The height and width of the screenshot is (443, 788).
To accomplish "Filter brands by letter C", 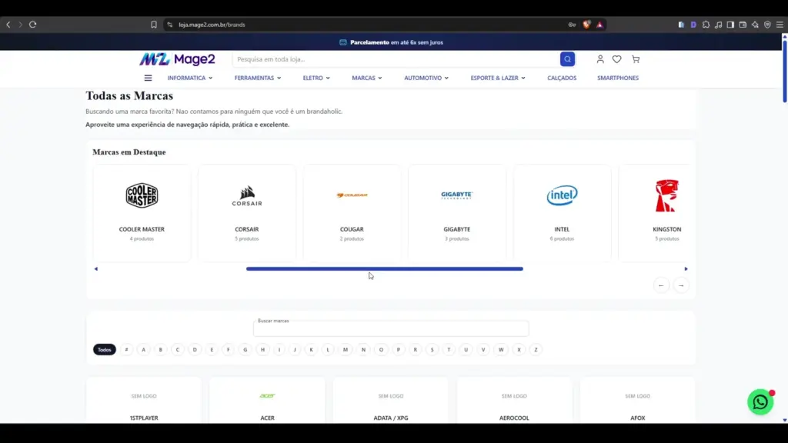I will click(x=178, y=350).
